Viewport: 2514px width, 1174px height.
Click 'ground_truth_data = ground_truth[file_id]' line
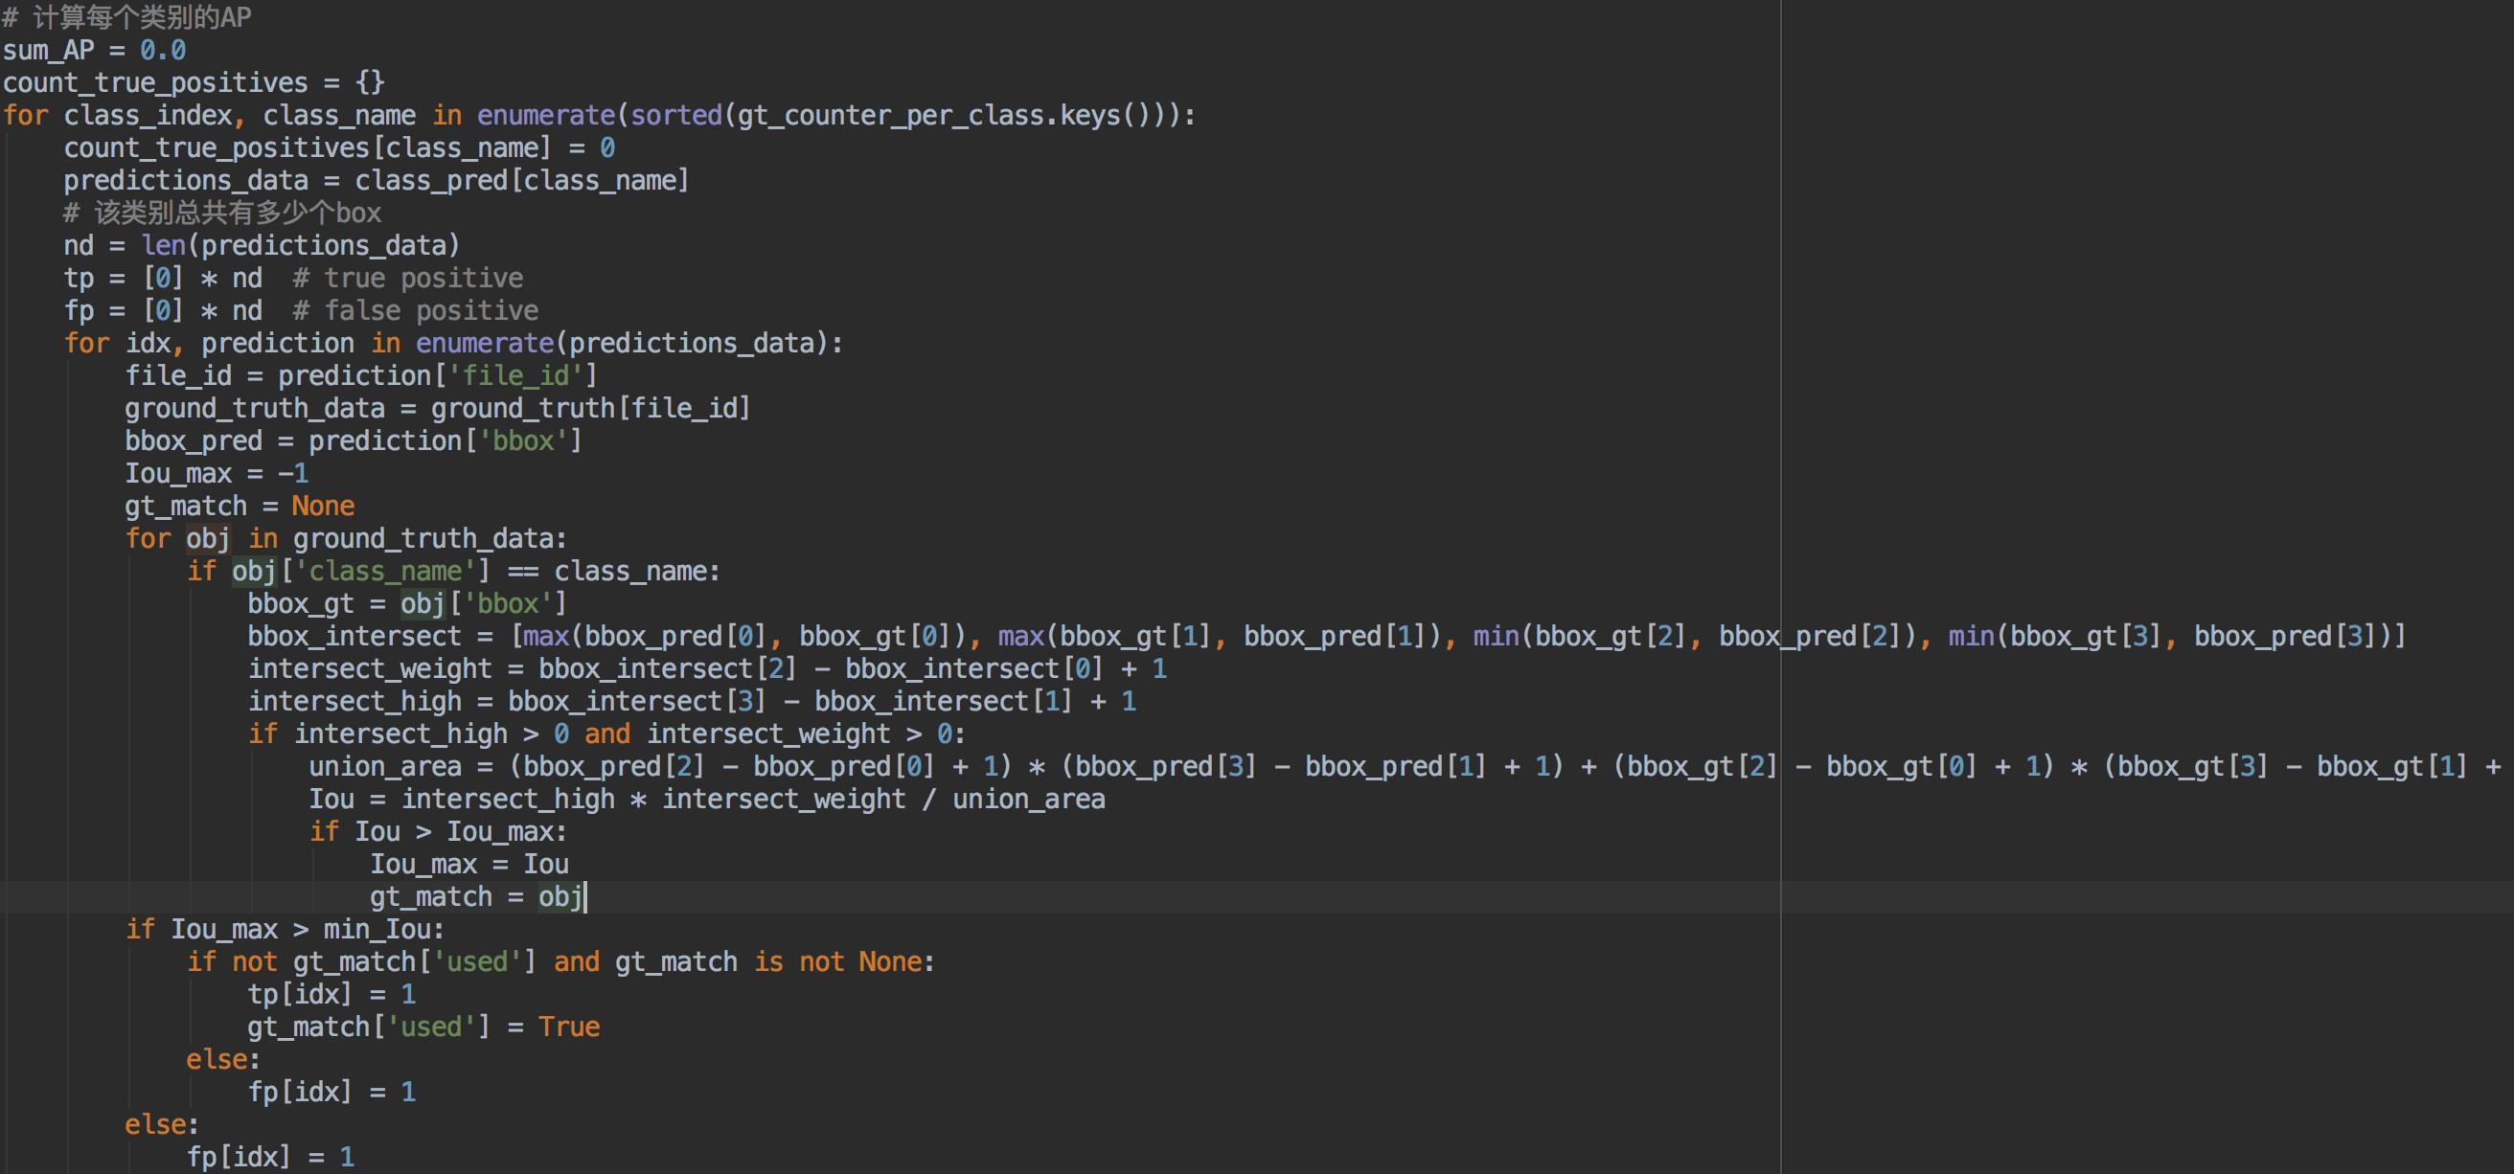pos(438,408)
